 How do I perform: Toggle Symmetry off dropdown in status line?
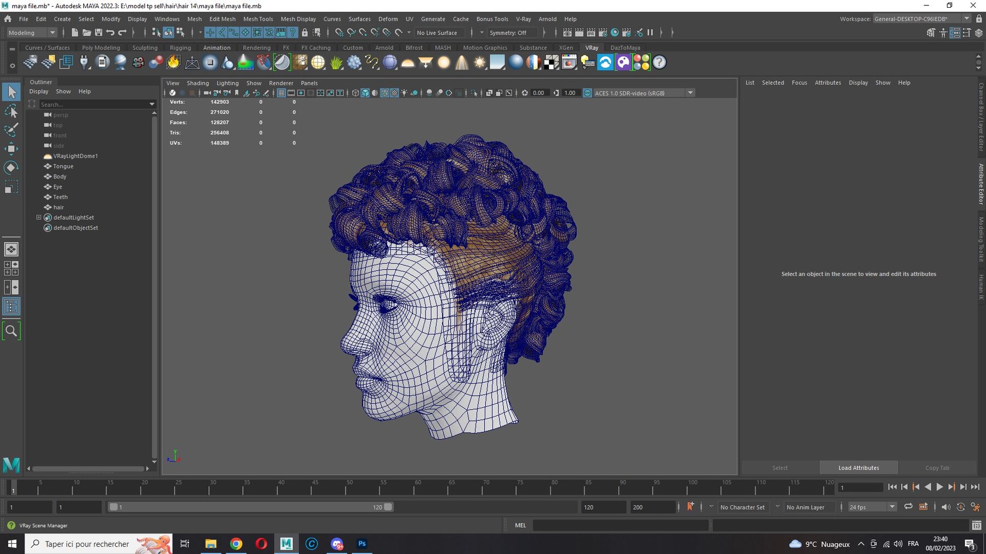tap(512, 32)
